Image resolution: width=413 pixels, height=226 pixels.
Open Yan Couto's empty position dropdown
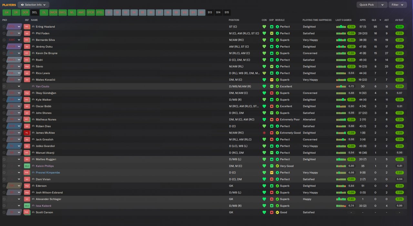click(14, 86)
